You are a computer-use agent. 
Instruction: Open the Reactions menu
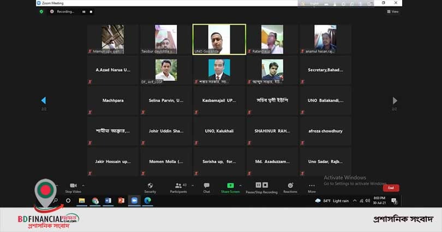tap(290, 186)
